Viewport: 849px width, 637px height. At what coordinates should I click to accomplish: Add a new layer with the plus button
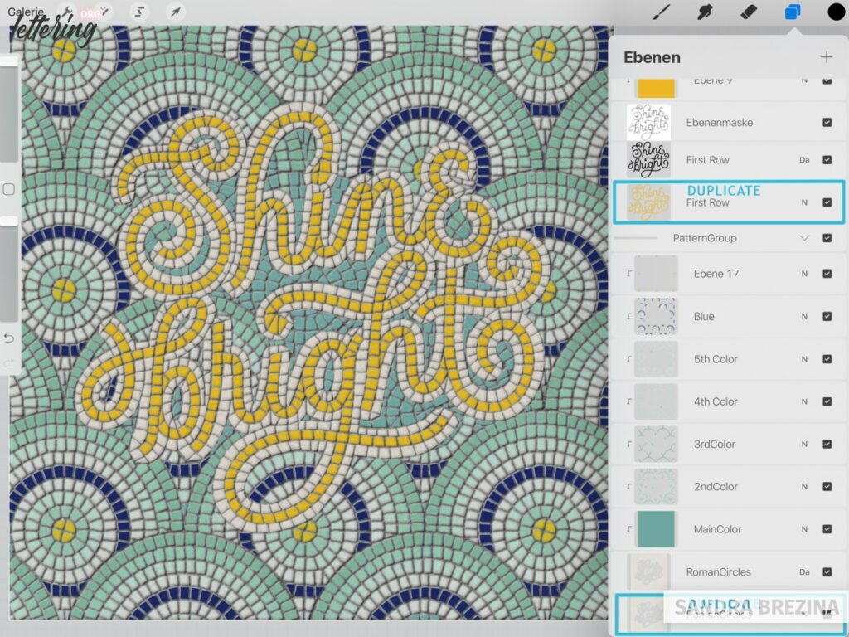827,56
